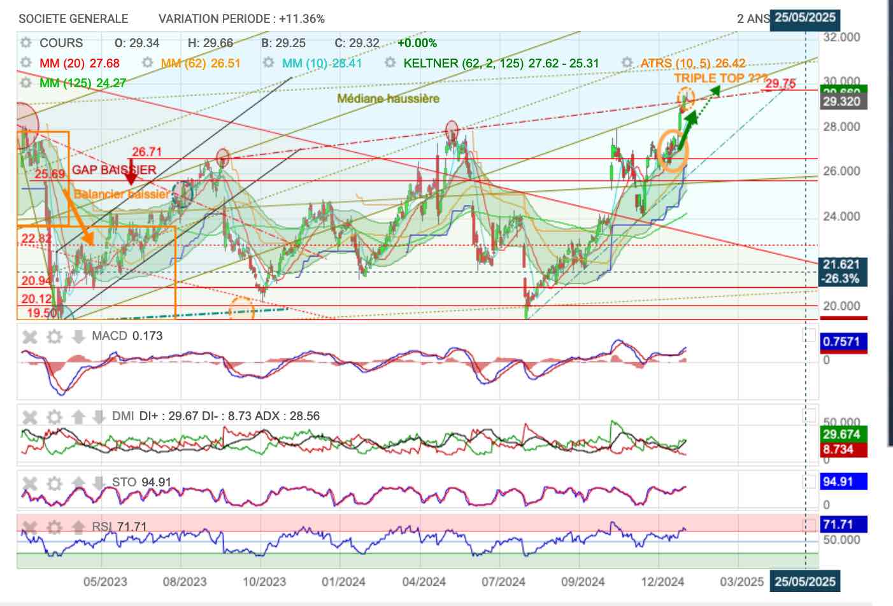Click the SOCIETE GENERALE title

pyautogui.click(x=73, y=19)
